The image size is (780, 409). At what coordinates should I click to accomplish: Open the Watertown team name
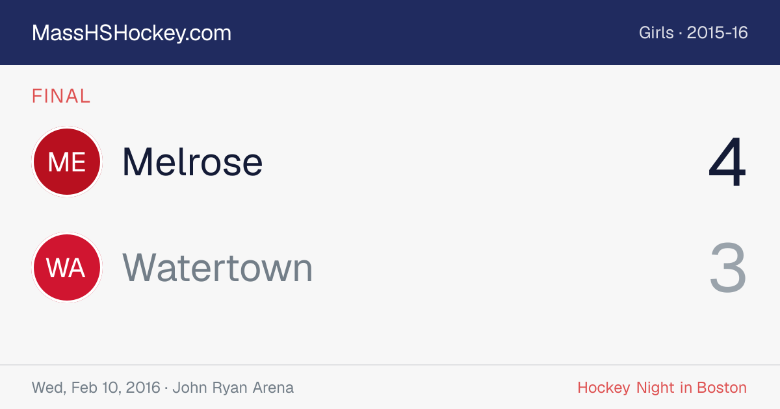pos(218,267)
